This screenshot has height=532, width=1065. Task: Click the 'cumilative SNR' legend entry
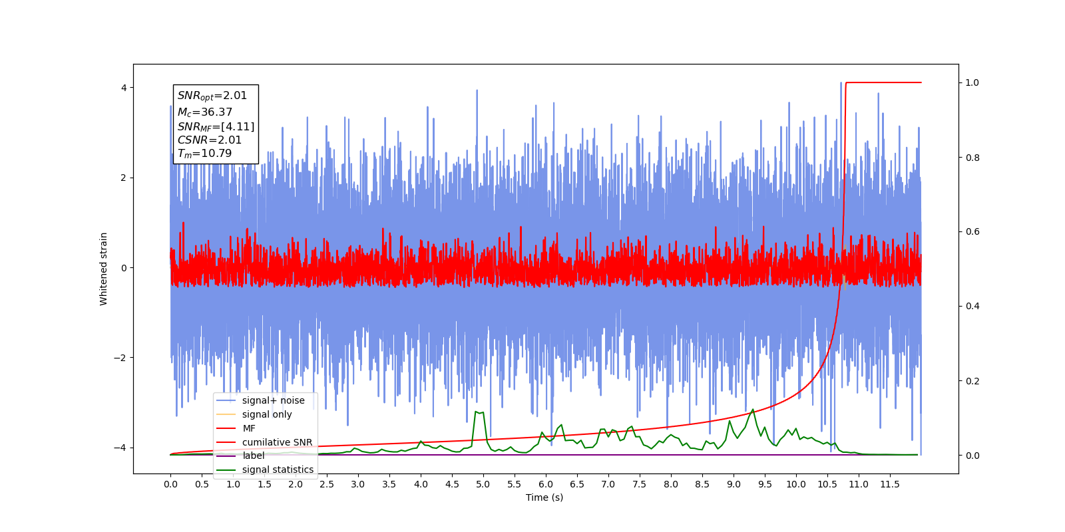coord(265,442)
